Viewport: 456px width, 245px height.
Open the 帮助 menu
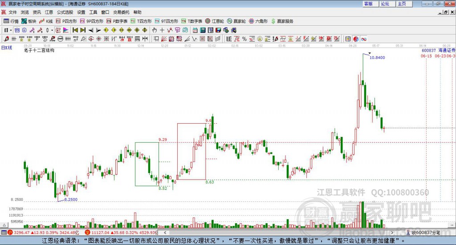137,12
